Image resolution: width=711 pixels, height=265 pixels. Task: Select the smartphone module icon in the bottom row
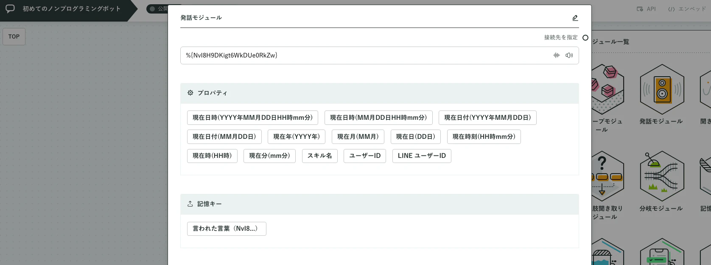(662, 252)
